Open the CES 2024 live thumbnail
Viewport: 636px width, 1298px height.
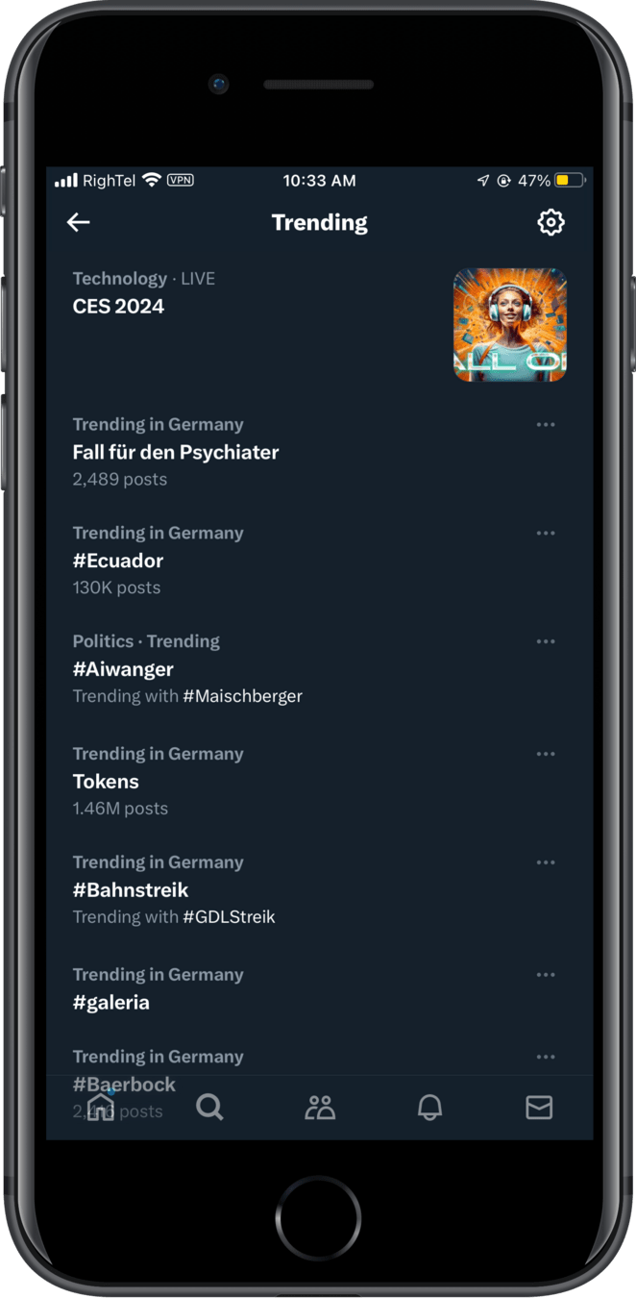coord(510,325)
